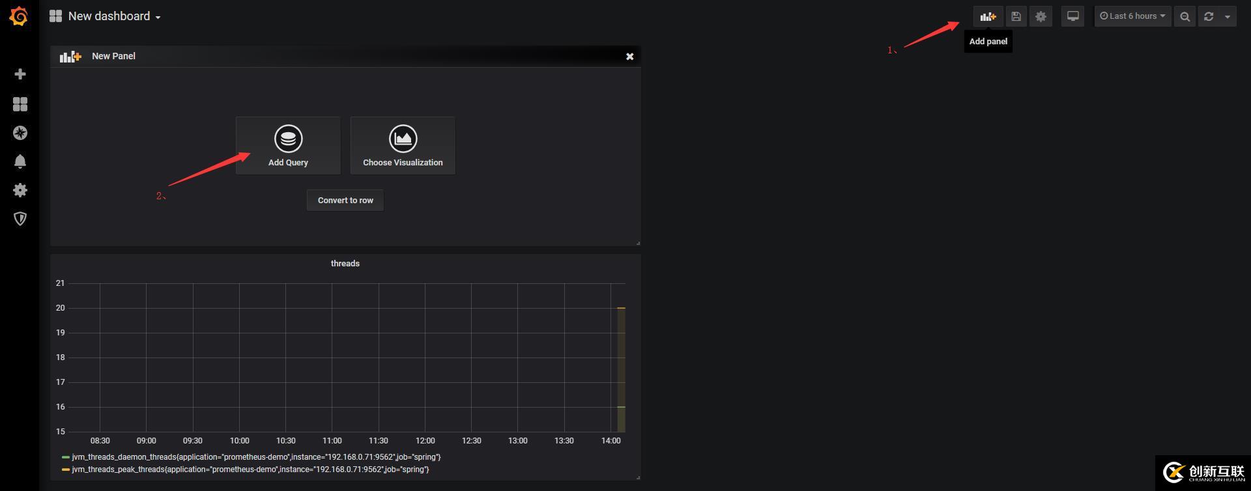Click the New Panel header icon
The image size is (1251, 491).
coord(70,57)
